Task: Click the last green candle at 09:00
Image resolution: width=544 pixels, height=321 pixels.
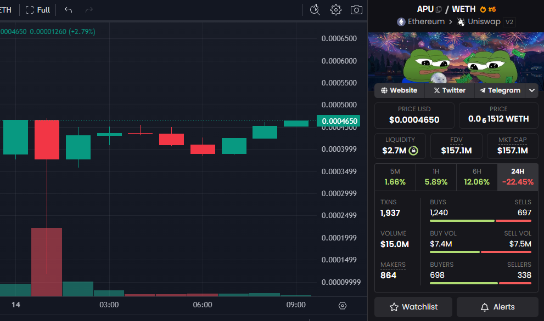Action: (296, 124)
